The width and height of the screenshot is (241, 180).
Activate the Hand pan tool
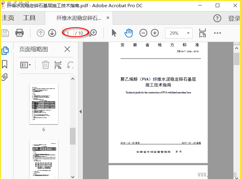(x=129, y=33)
